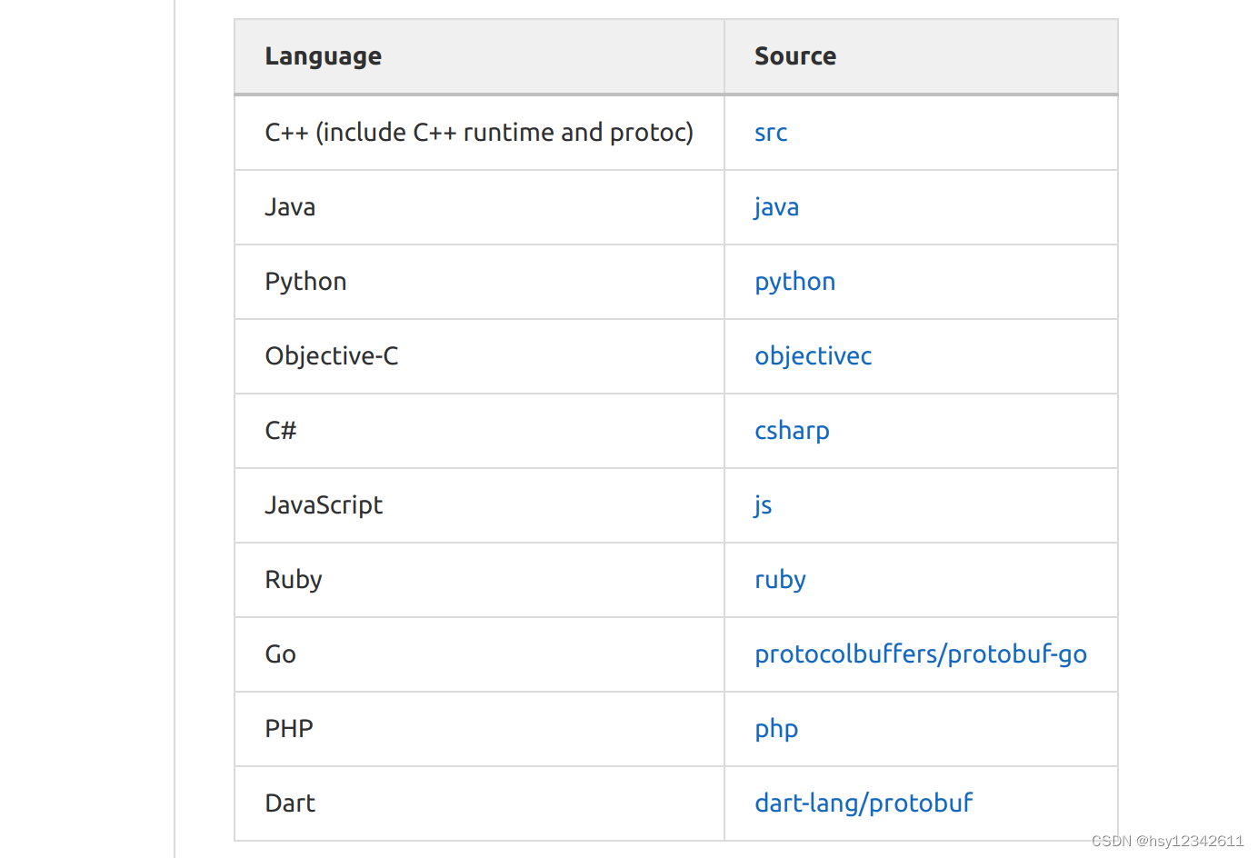Open the ruby source link
Screen dimensions: 1258x858
780,580
